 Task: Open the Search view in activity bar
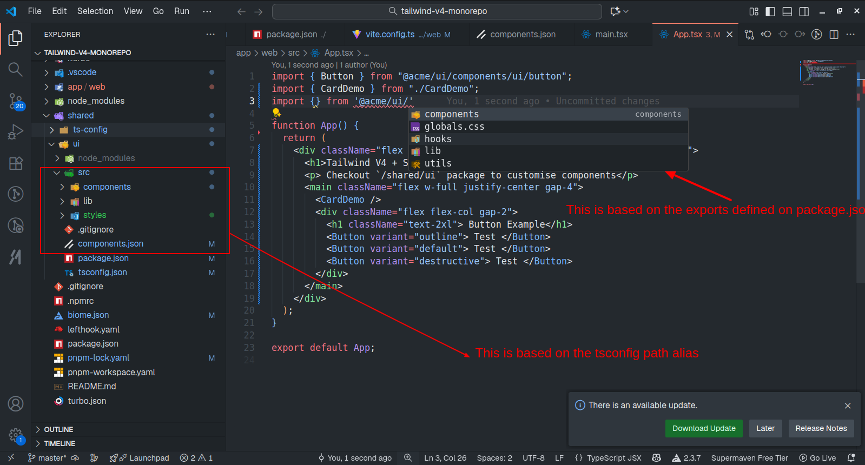pyautogui.click(x=15, y=69)
